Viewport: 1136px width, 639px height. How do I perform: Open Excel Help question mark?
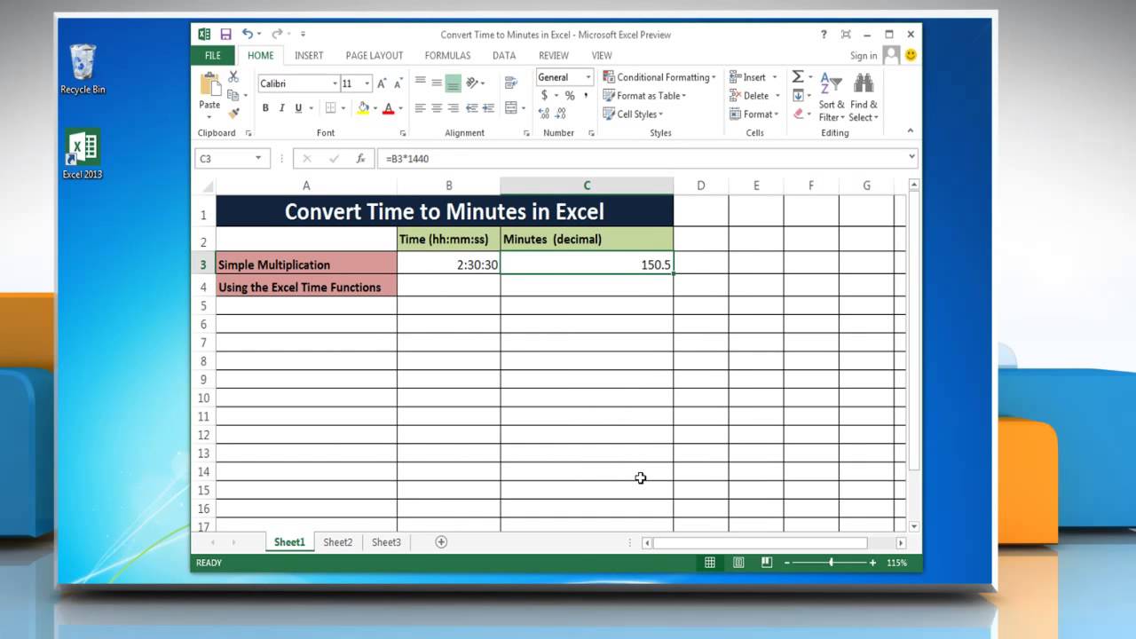[x=824, y=35]
